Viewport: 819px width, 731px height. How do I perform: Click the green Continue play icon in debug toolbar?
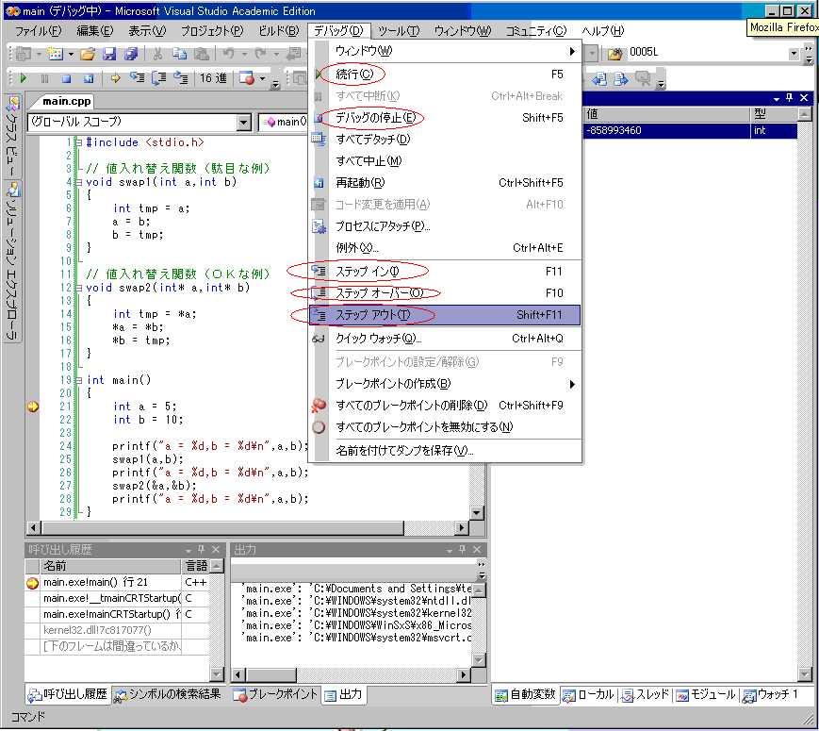pyautogui.click(x=23, y=78)
